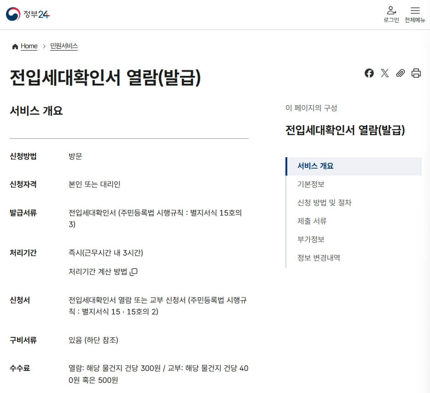
Task: Select the 정부24 logo
Action: (x=28, y=14)
